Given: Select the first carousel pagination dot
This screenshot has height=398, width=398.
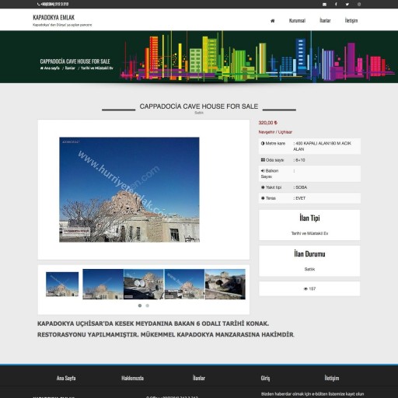Looking at the screenshot, I should pos(140,305).
